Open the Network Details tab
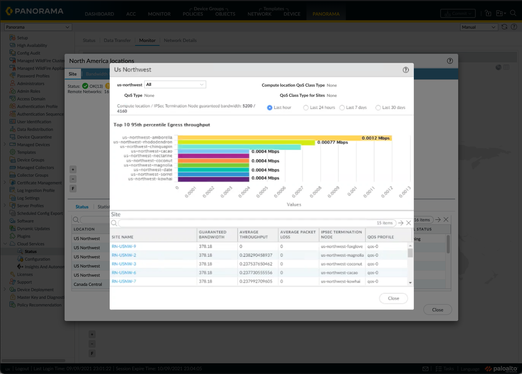This screenshot has width=522, height=374. (x=180, y=40)
